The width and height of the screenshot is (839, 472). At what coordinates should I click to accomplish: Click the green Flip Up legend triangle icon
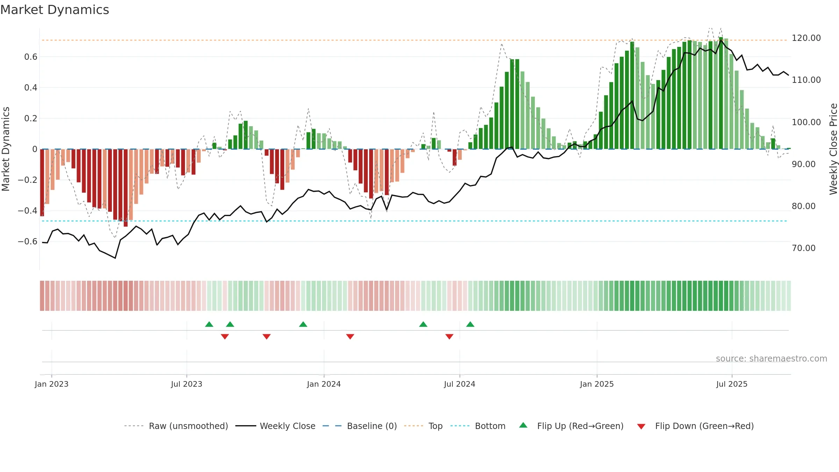[x=523, y=425]
